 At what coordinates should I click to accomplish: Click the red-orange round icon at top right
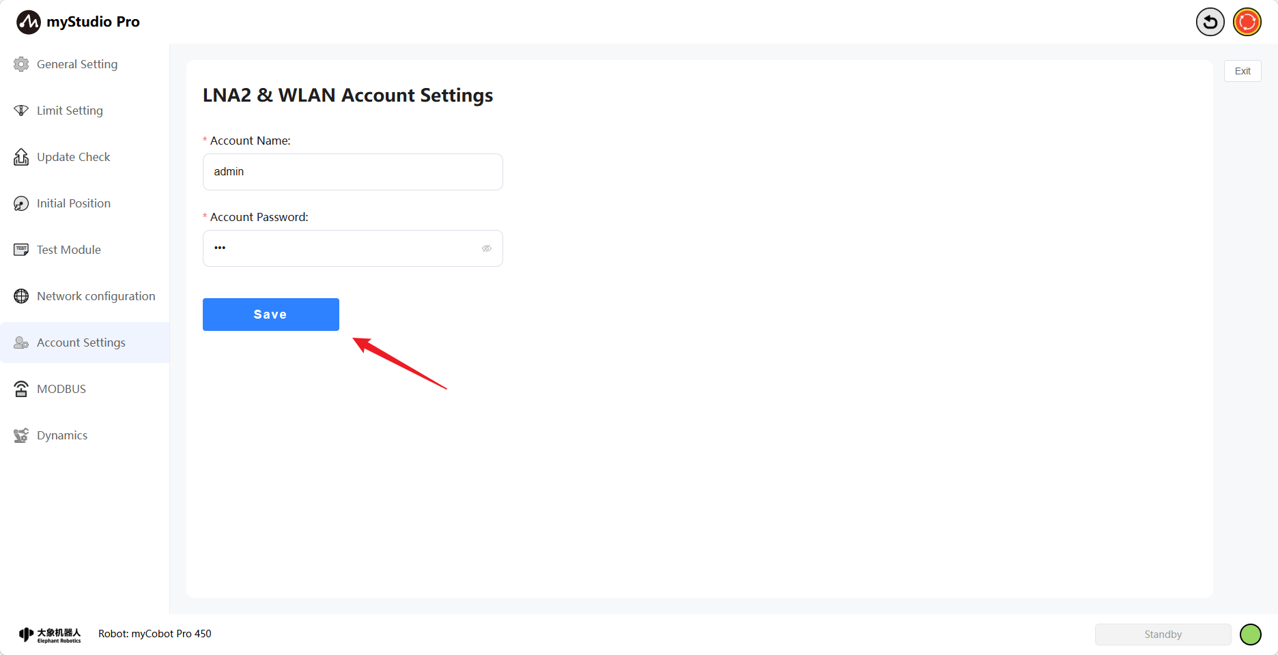pyautogui.click(x=1247, y=22)
